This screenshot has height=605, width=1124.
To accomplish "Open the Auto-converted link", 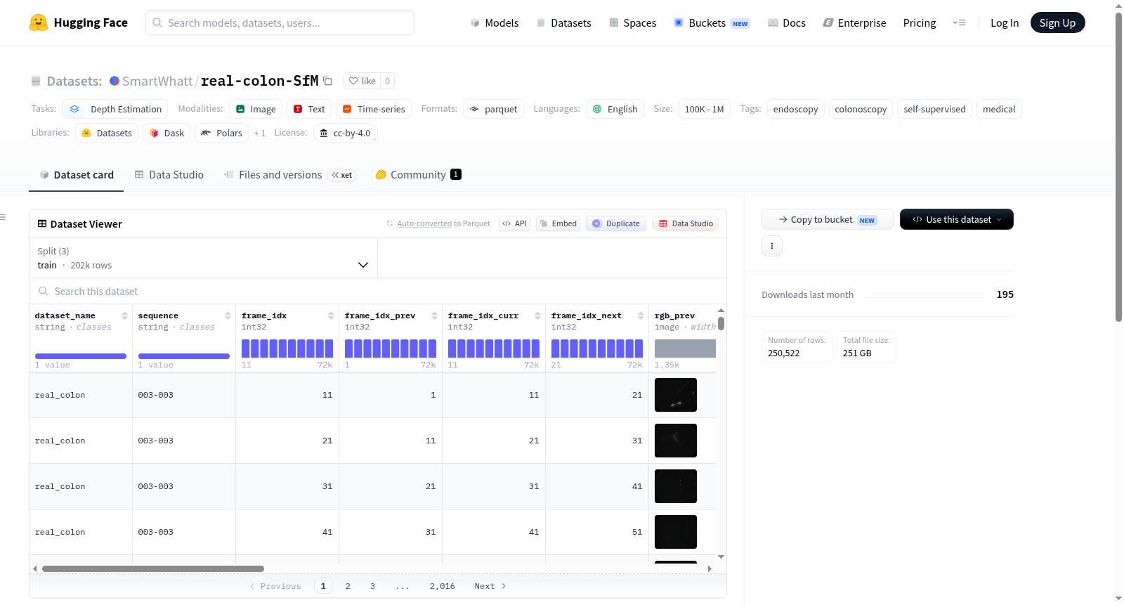I will (424, 223).
